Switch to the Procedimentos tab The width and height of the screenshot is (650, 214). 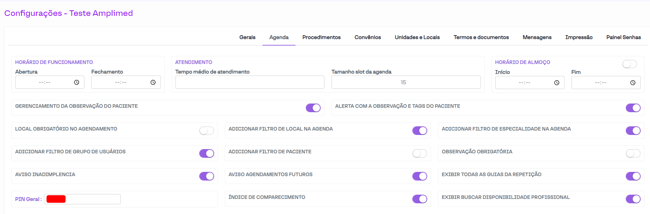[321, 37]
